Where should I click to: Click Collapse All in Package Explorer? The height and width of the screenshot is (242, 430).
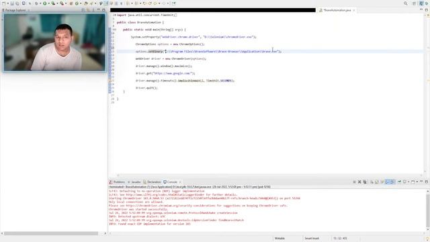click(83, 10)
